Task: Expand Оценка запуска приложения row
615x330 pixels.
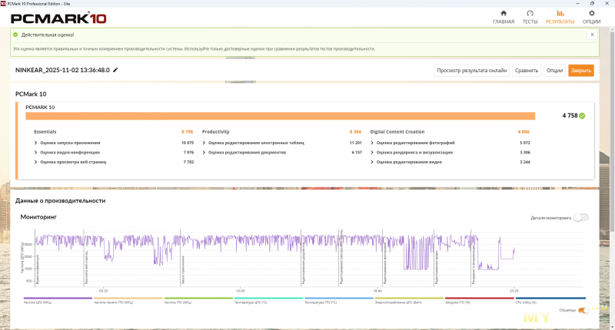Action: (36, 143)
